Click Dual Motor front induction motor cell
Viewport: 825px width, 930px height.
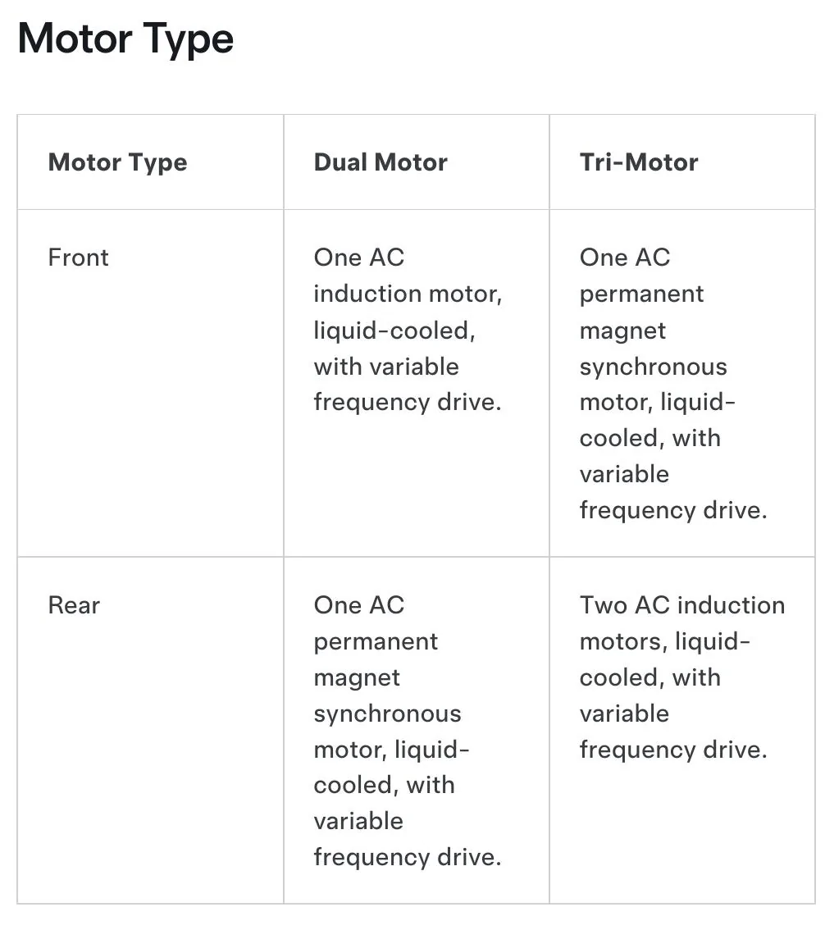click(417, 383)
